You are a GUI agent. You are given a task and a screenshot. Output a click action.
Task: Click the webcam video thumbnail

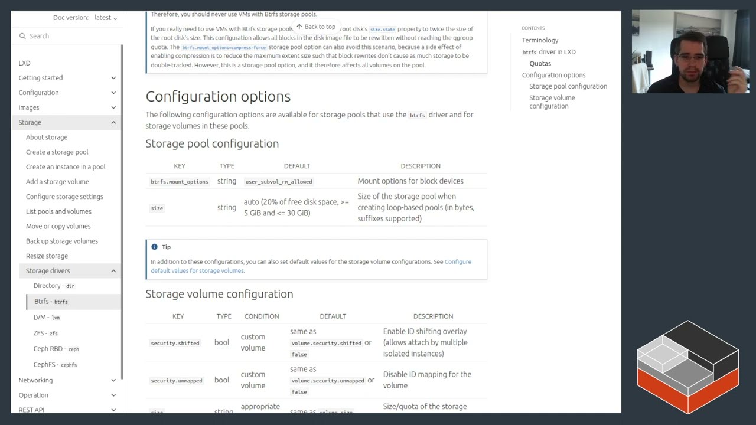690,52
